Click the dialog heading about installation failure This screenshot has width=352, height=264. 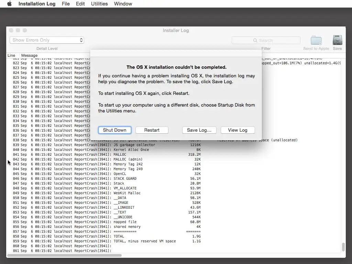pos(176,67)
